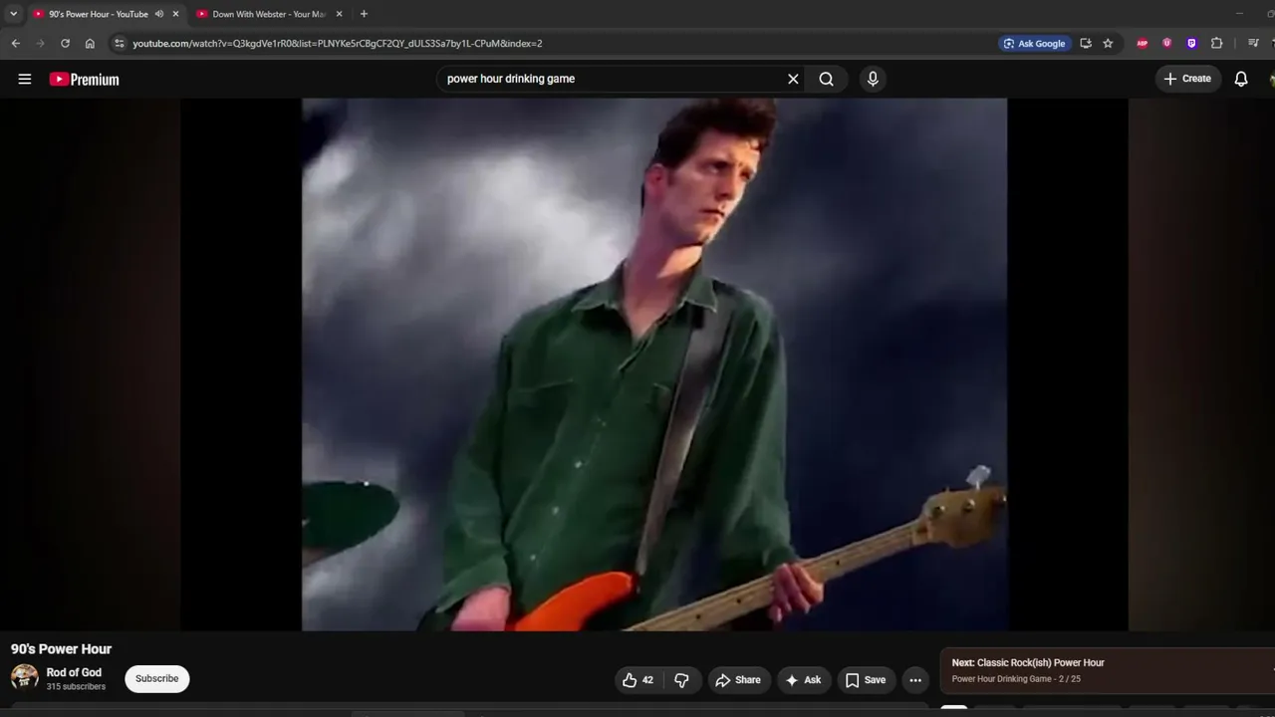
Task: Click 'Power Hour Drinking Game - 2 / 25' text
Action: coord(1016,679)
